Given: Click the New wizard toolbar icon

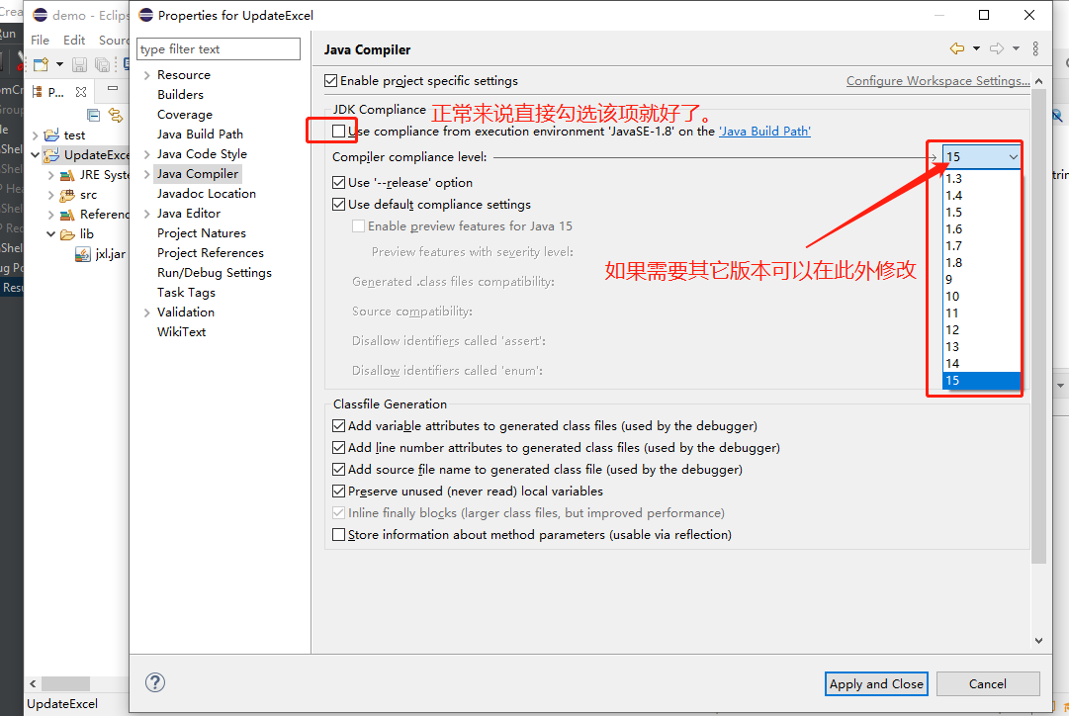Looking at the screenshot, I should [40, 63].
